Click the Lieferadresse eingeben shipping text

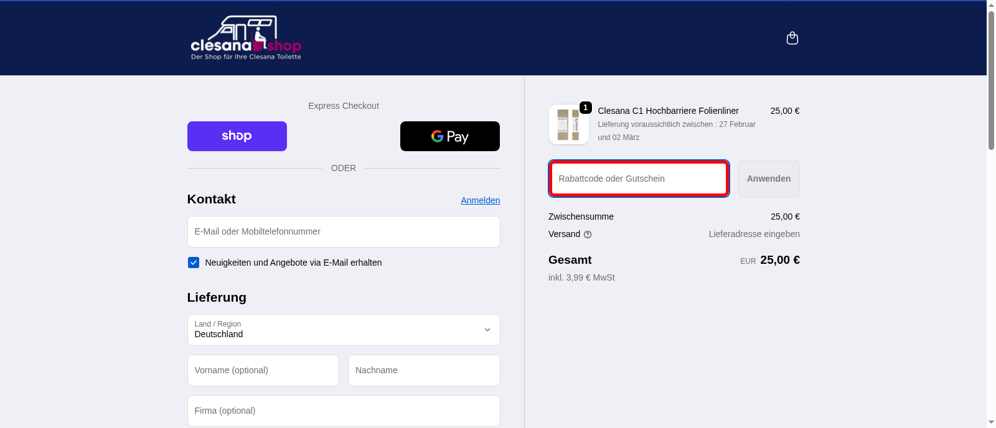point(754,234)
